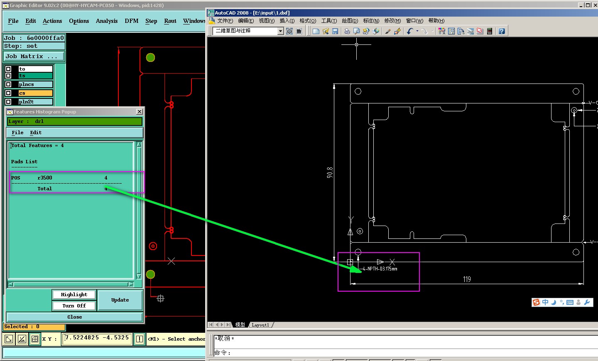Click the QuickCalc calculator icon
Screen dimensions: 598x361
(x=490, y=31)
